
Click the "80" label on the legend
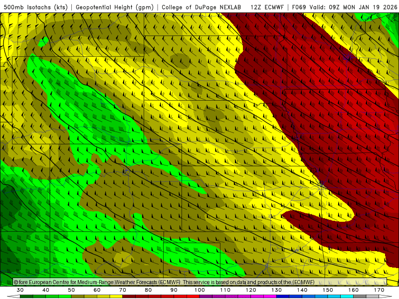tap(148, 290)
